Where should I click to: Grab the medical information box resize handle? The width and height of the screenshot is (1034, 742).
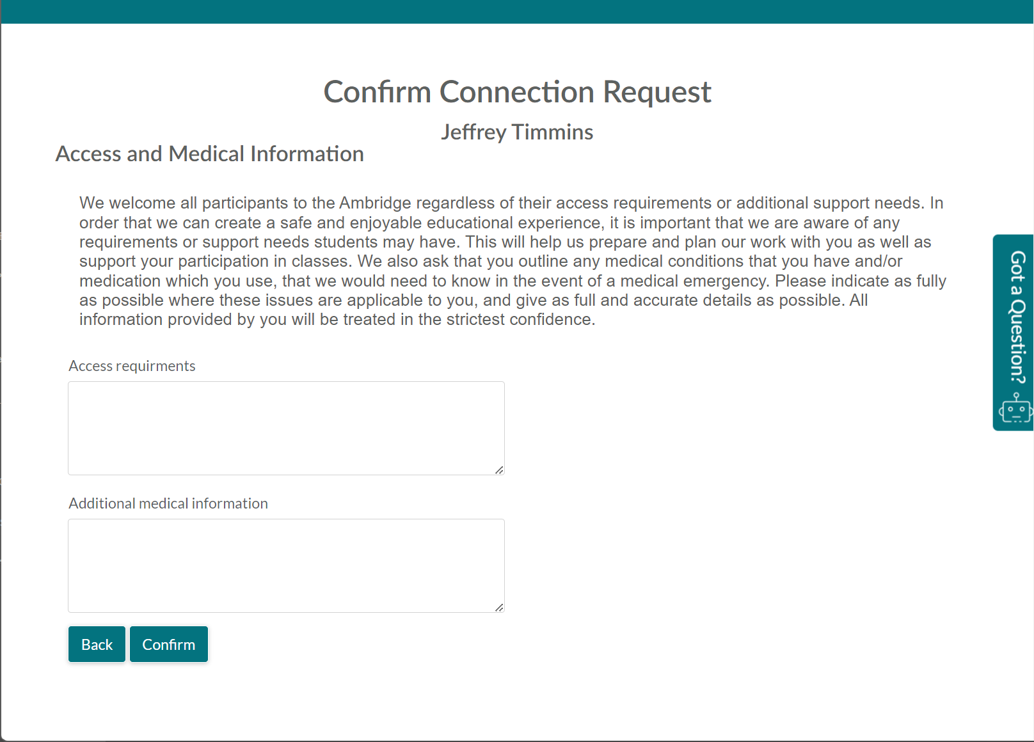tap(499, 608)
